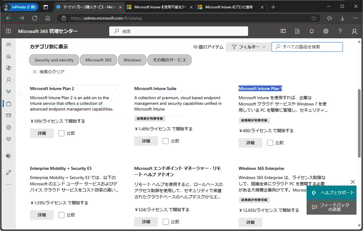Check the 比較 checkbox for Microsoft Intune Plan 2
363x231 pixels.
pos(61,133)
